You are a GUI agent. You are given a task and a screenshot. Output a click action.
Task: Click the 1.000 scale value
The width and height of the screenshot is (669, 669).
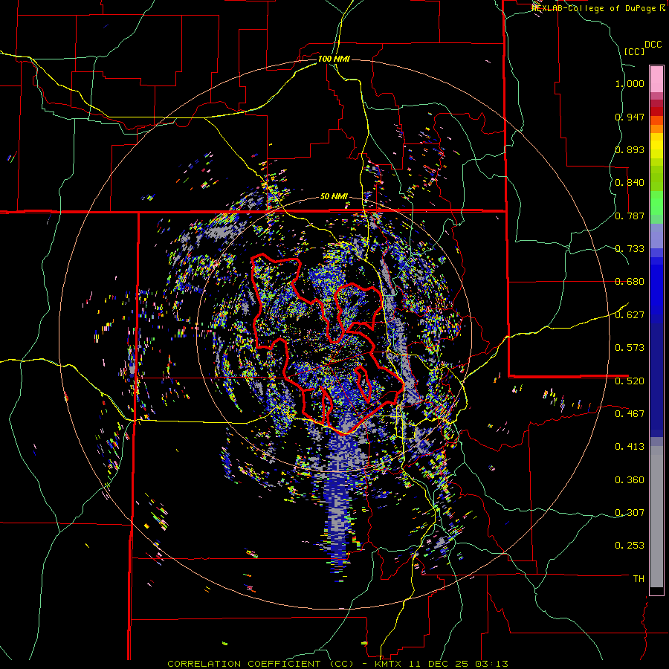(x=630, y=83)
